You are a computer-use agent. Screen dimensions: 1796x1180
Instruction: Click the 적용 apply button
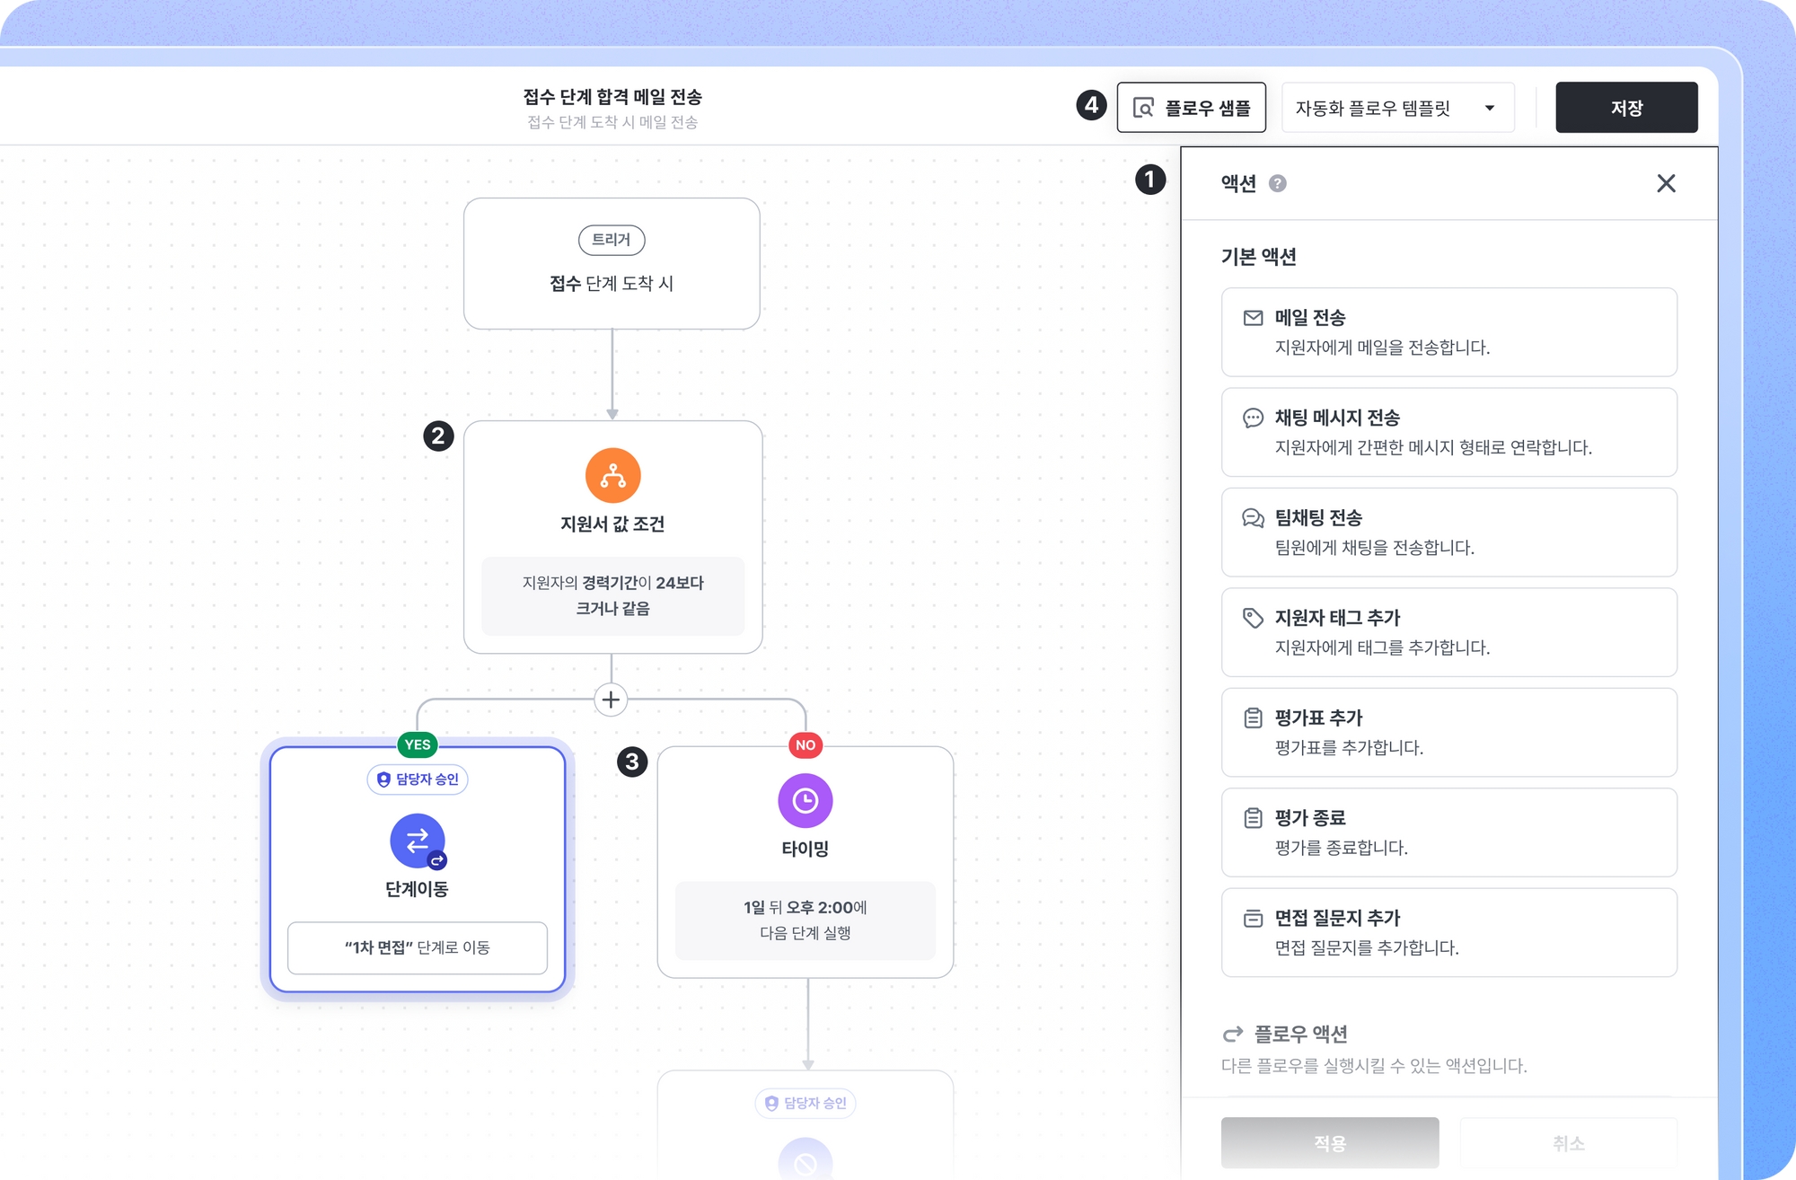click(1329, 1142)
